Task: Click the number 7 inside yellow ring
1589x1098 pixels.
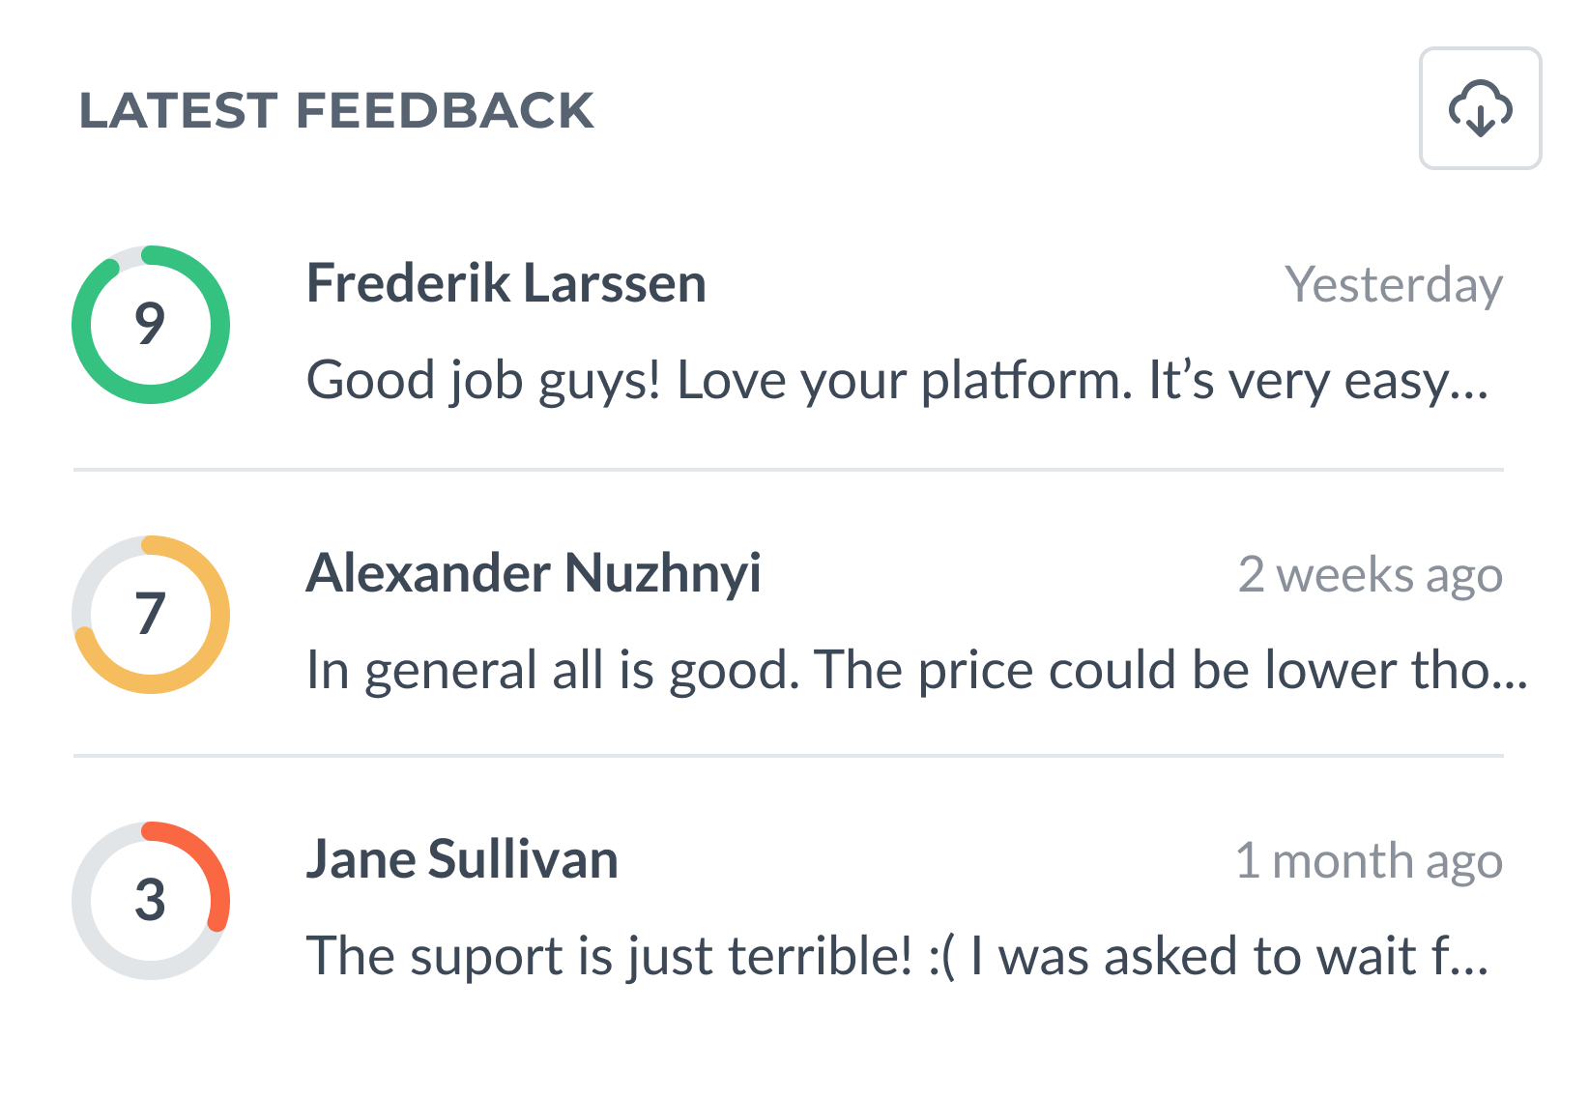Action: tap(150, 614)
